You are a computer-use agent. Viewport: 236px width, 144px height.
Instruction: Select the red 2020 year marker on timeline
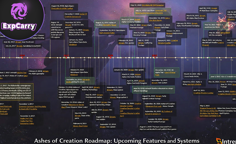pos(110,58)
